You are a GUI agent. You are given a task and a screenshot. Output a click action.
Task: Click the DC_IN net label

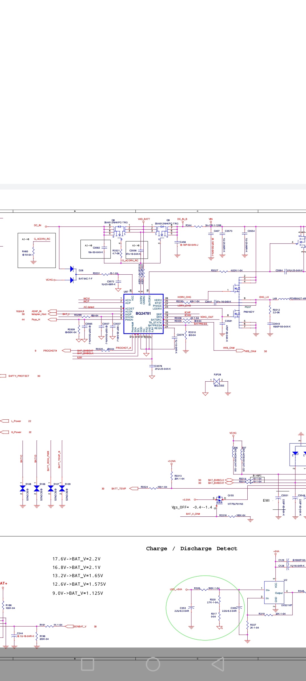tap(38, 225)
